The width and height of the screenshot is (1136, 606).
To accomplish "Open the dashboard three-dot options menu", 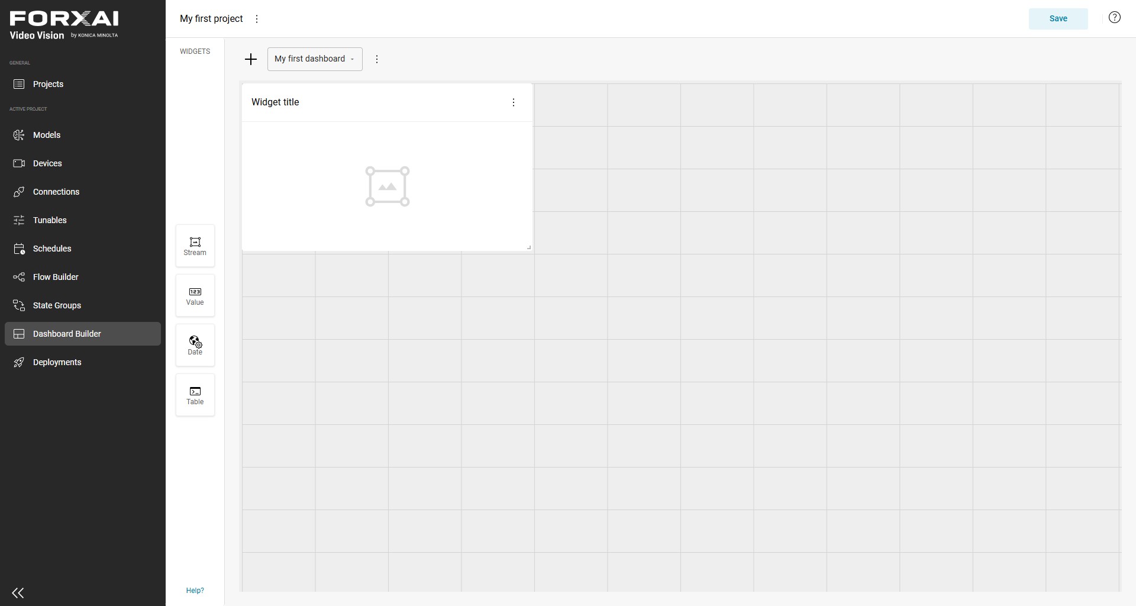I will click(377, 59).
